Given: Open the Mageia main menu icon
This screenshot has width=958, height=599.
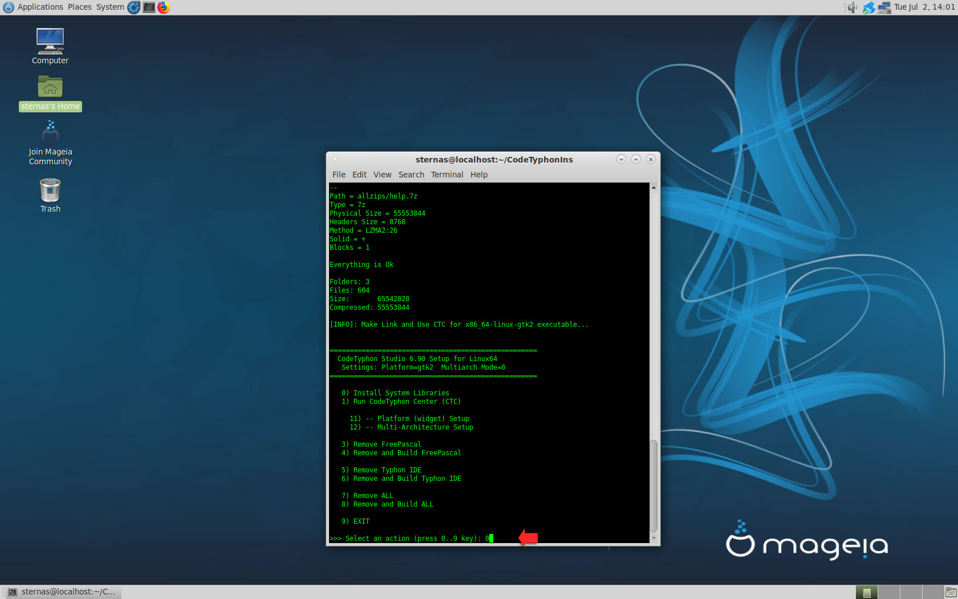Looking at the screenshot, I should point(8,7).
